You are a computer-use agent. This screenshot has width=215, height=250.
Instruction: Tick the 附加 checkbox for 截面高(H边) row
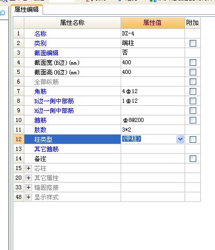(193, 72)
